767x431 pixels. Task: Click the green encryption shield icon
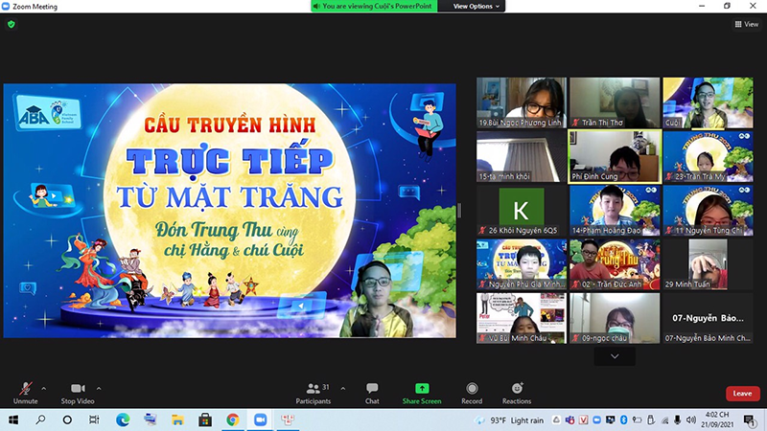point(12,24)
